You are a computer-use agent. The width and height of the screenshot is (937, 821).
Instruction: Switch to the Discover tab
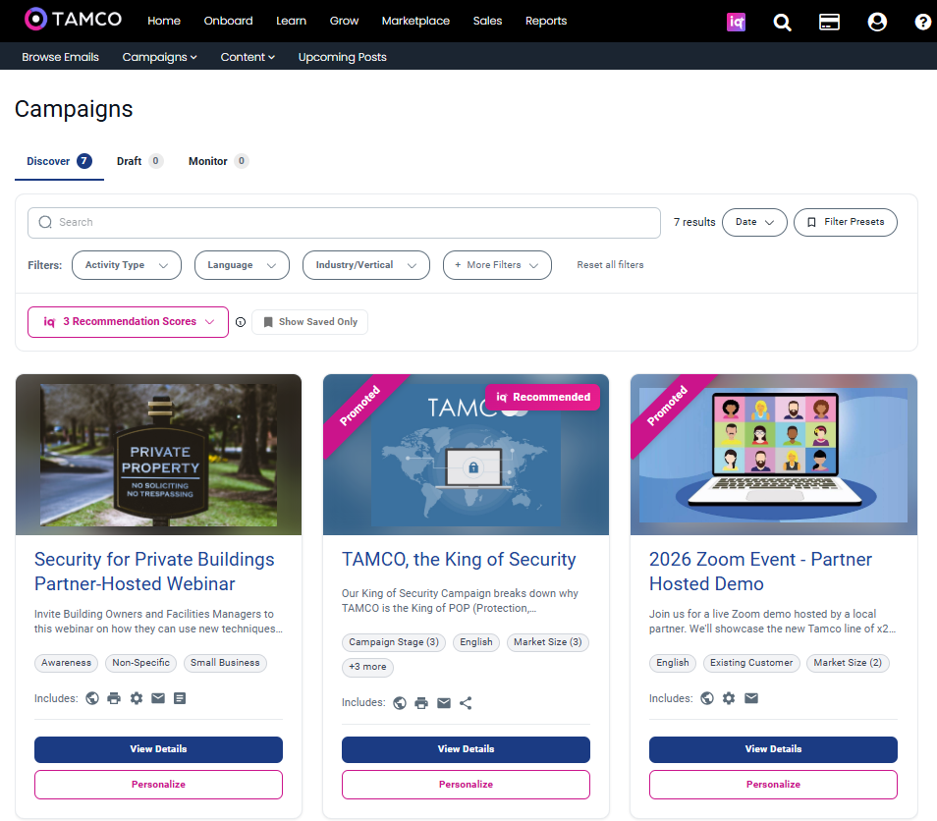[59, 161]
